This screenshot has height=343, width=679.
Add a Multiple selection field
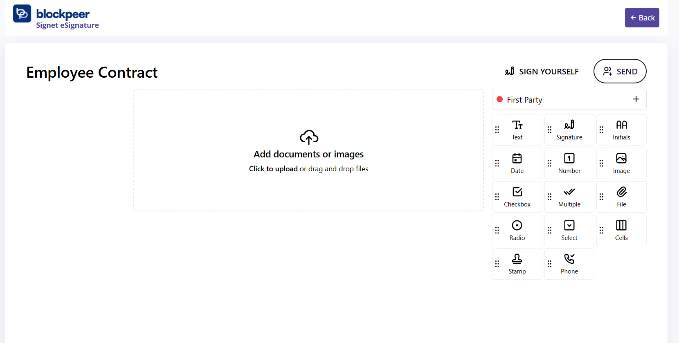(x=569, y=197)
